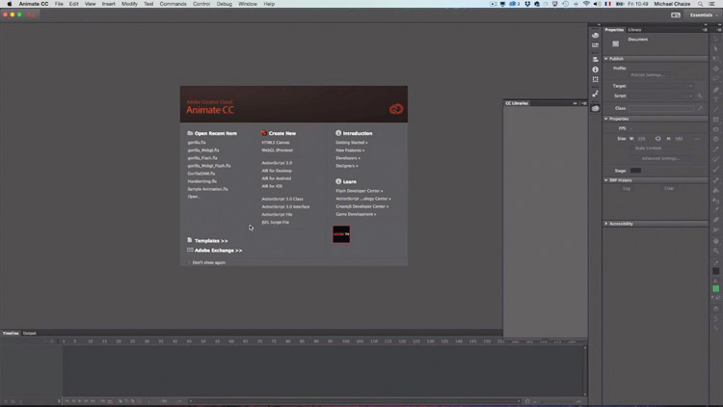Create a new WebGL (Preview) document
This screenshot has height=407, width=723.
[277, 149]
